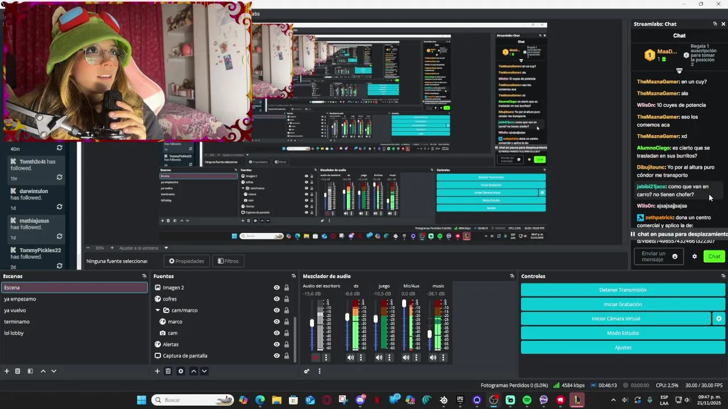Open File Explorer from the taskbar
The height and width of the screenshot is (409, 728).
tap(276, 400)
